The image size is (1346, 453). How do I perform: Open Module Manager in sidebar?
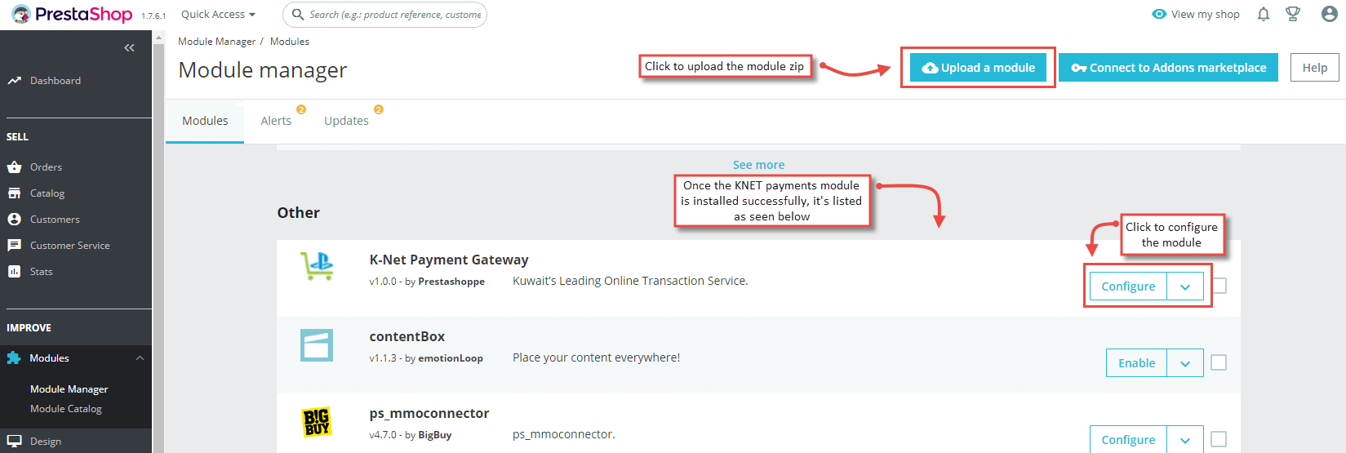tap(69, 389)
